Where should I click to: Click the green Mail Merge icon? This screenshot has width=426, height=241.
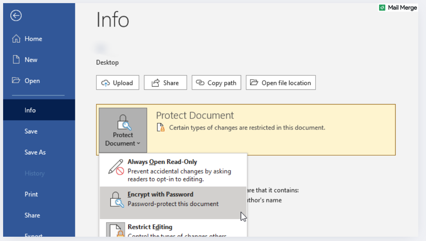(x=382, y=8)
